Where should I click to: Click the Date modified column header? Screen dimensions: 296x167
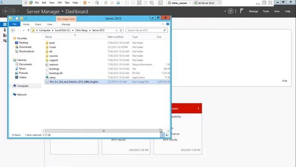click(115, 37)
